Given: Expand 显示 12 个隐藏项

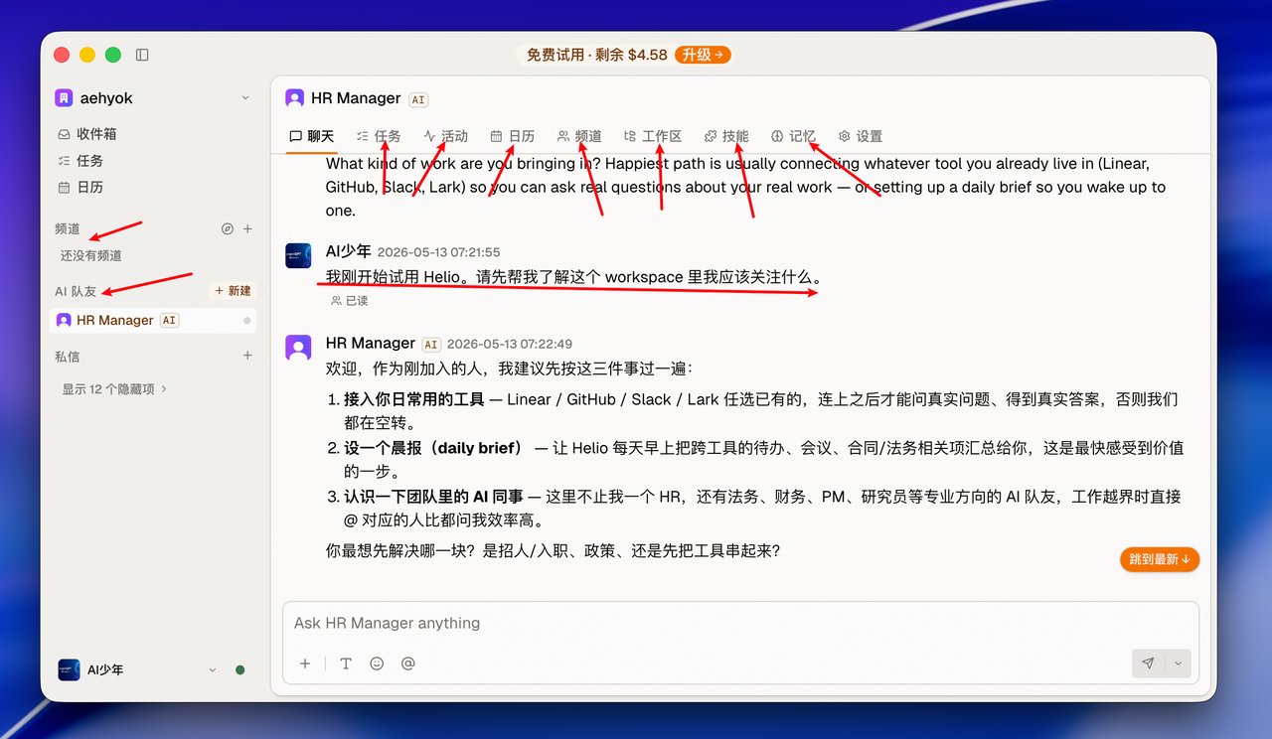Looking at the screenshot, I should (115, 389).
